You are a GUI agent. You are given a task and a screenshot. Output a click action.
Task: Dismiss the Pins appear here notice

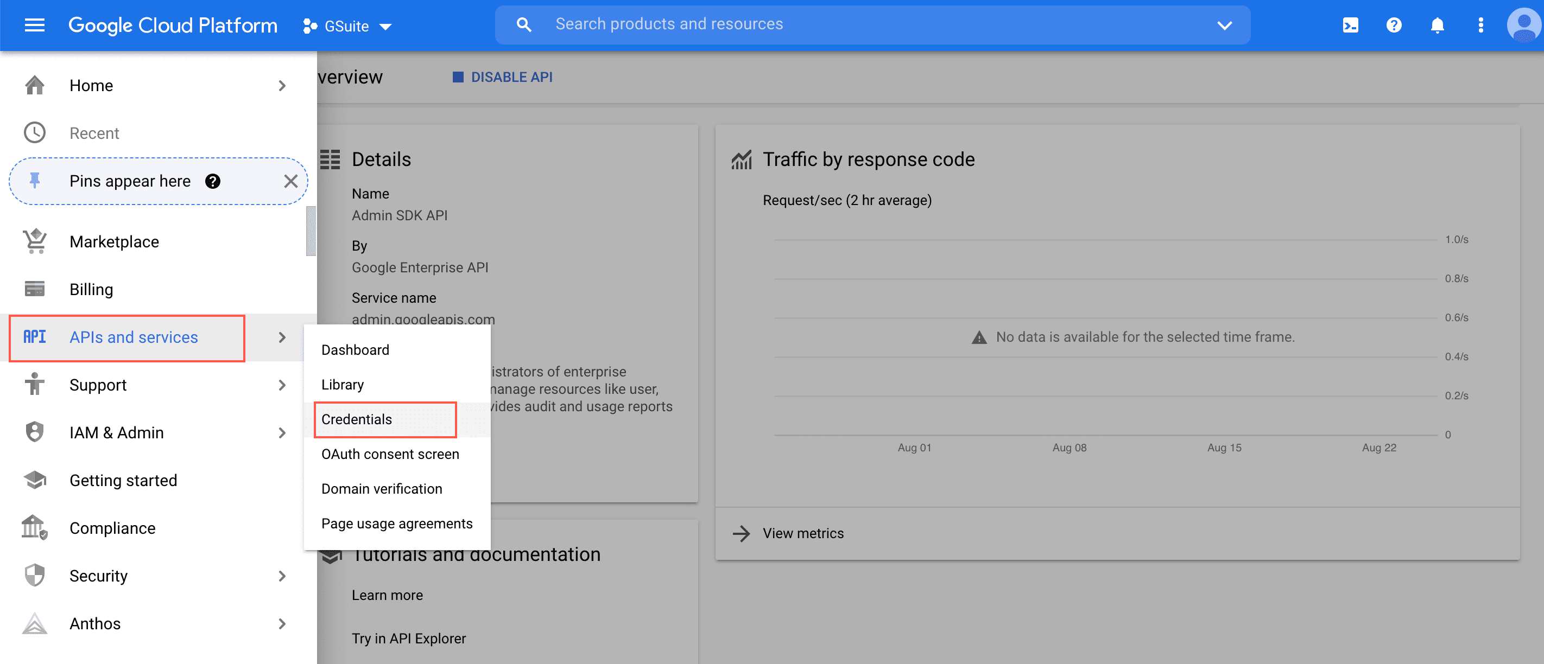tap(292, 181)
